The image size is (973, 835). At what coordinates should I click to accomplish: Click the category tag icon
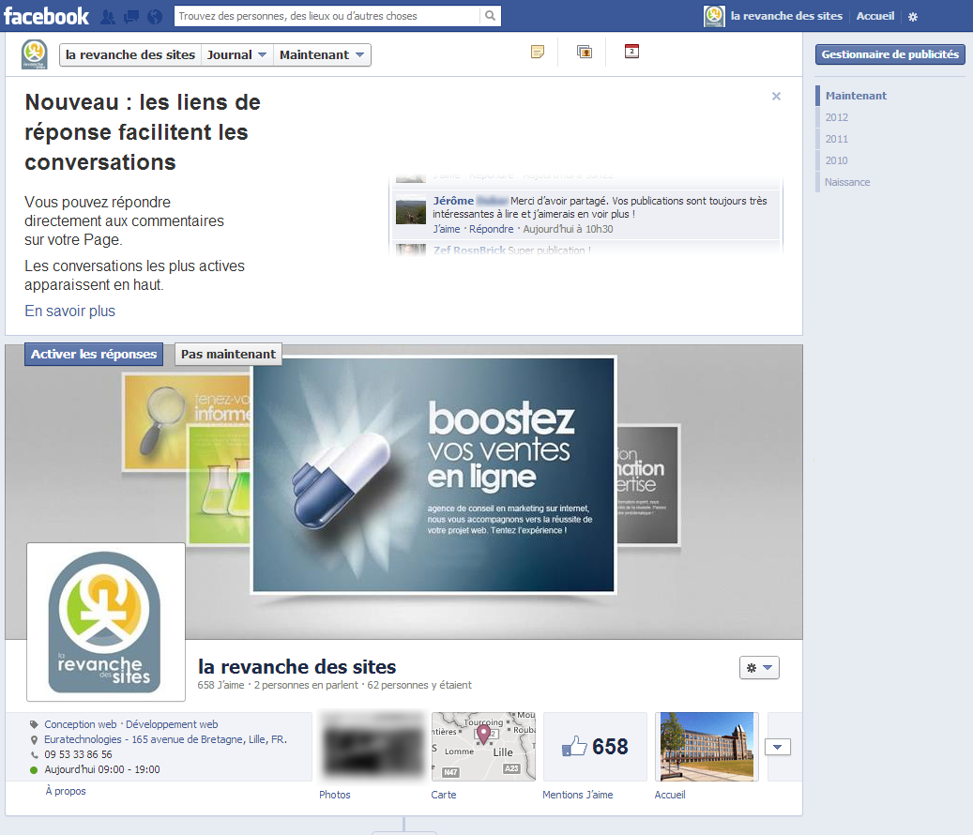coord(34,724)
